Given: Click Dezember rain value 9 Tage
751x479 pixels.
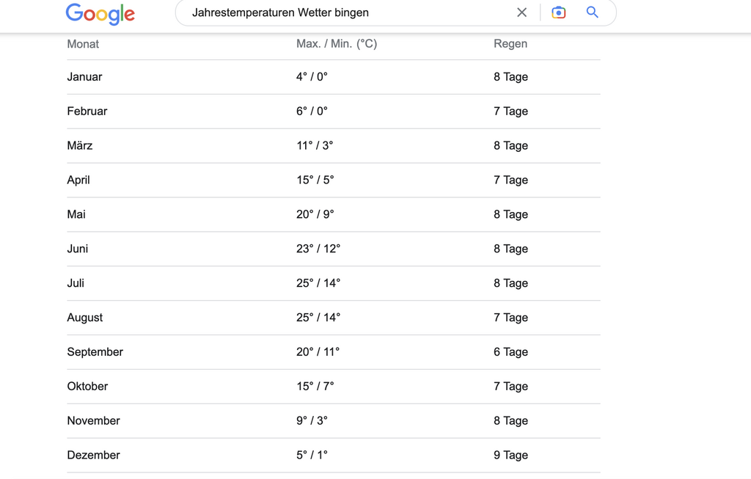Looking at the screenshot, I should pos(510,456).
